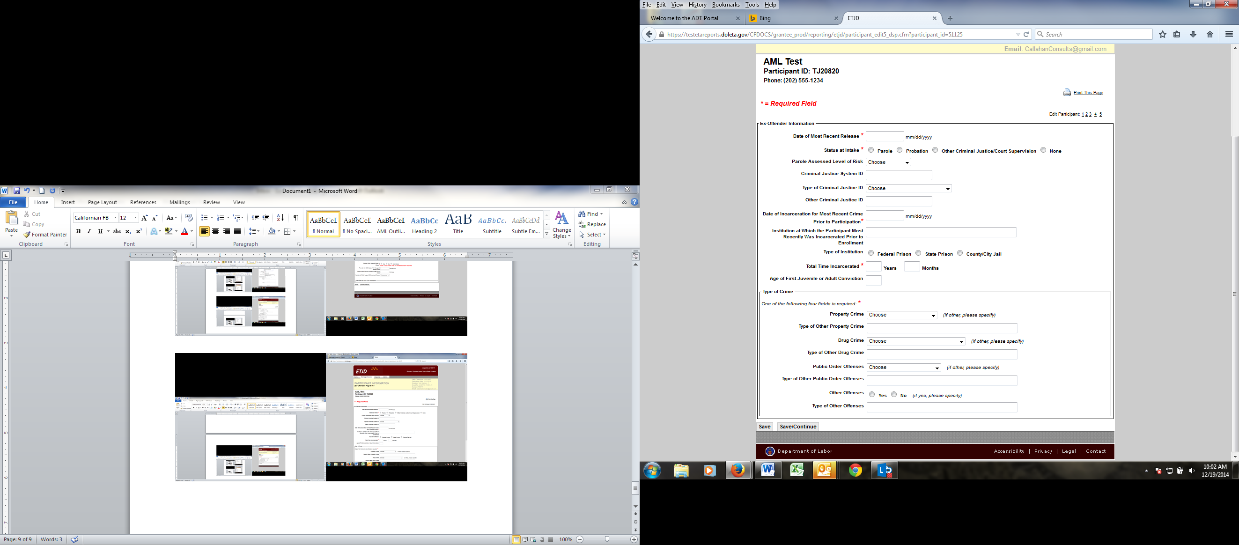Choose State Prison institution type

(918, 253)
